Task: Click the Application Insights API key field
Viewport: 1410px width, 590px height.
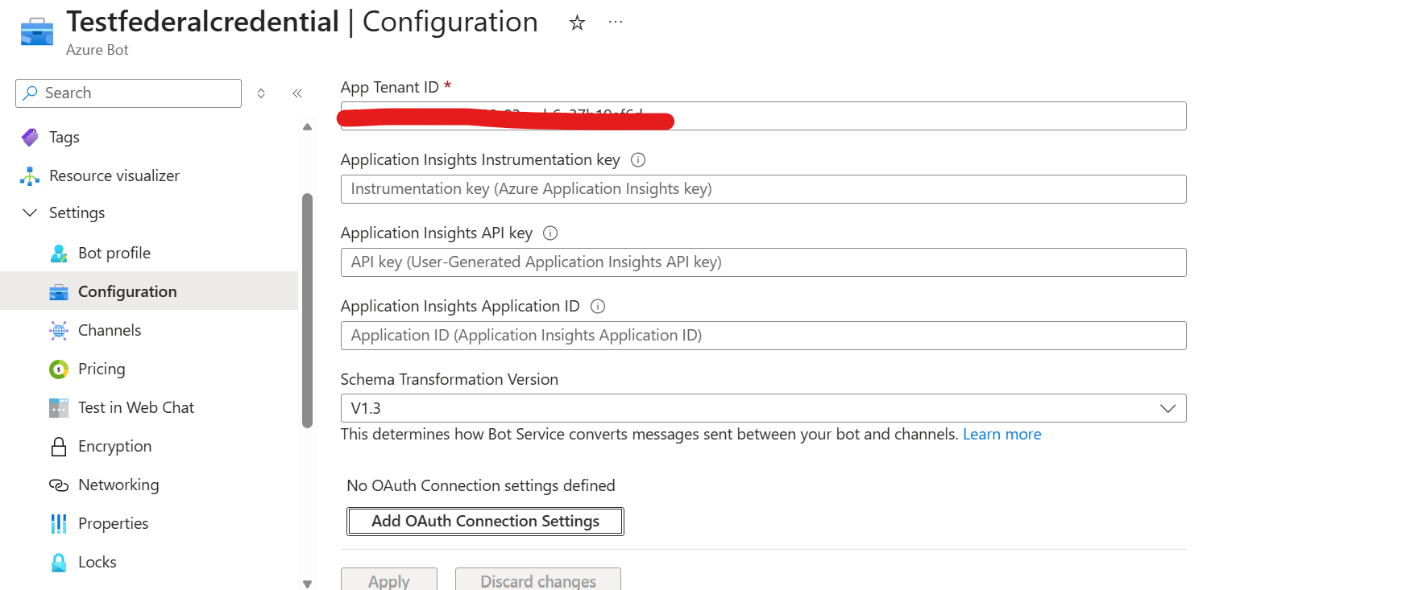Action: pyautogui.click(x=763, y=262)
